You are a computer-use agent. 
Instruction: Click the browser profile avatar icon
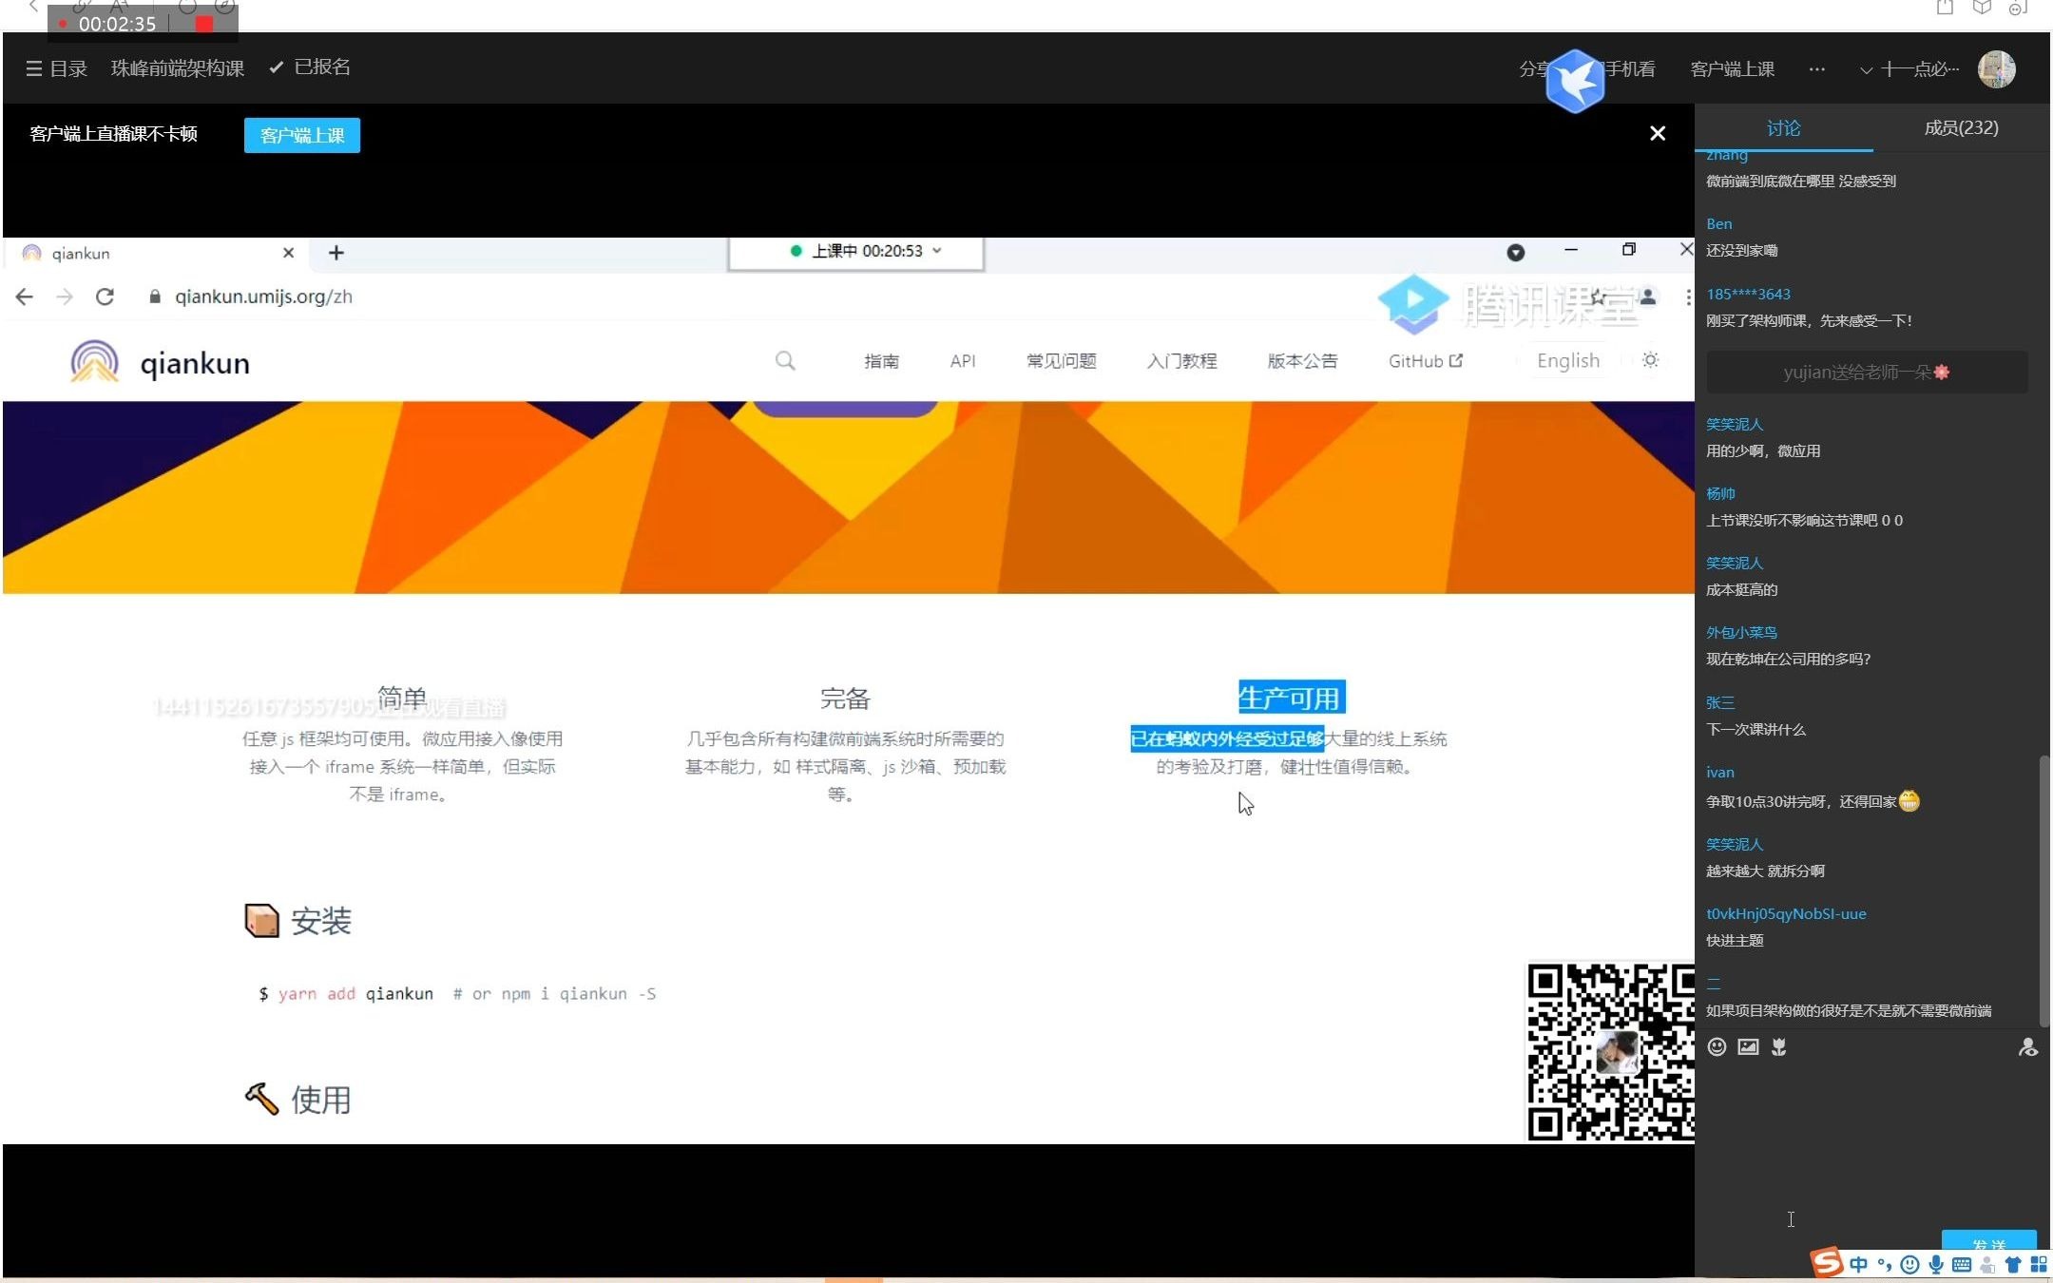tap(1649, 297)
